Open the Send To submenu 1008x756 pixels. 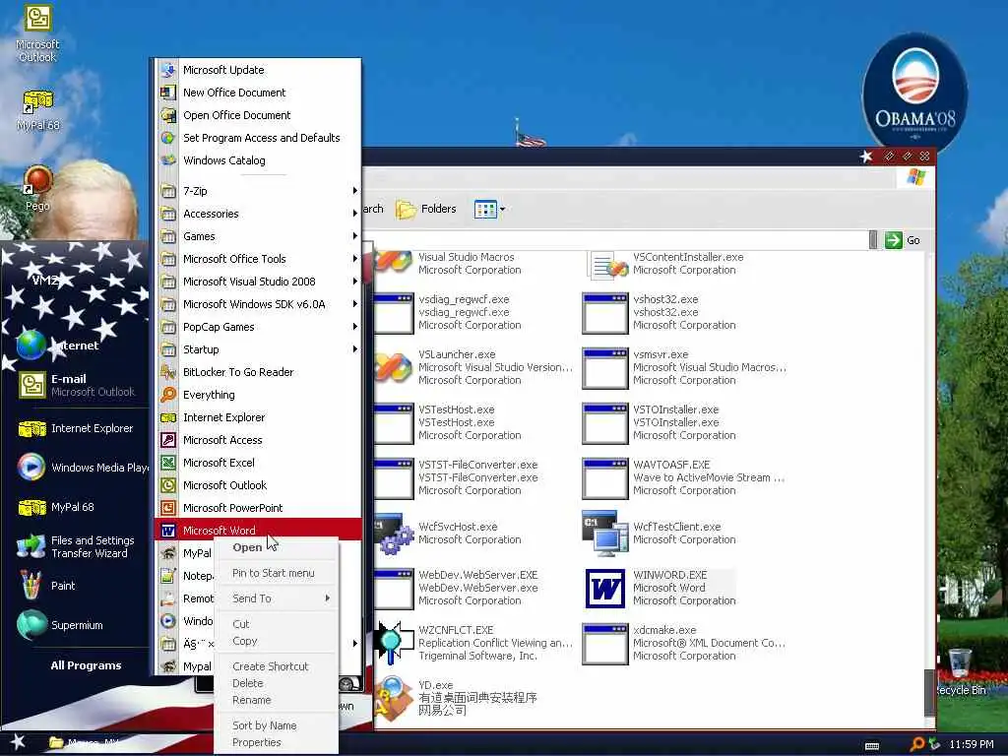(x=276, y=598)
